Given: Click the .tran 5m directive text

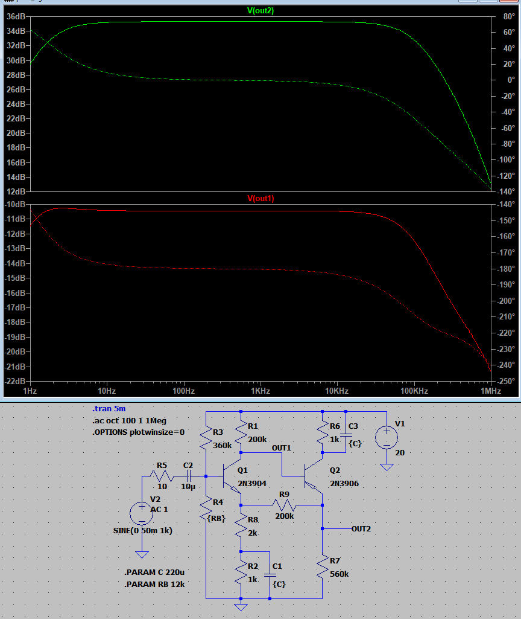Looking at the screenshot, I should point(109,409).
